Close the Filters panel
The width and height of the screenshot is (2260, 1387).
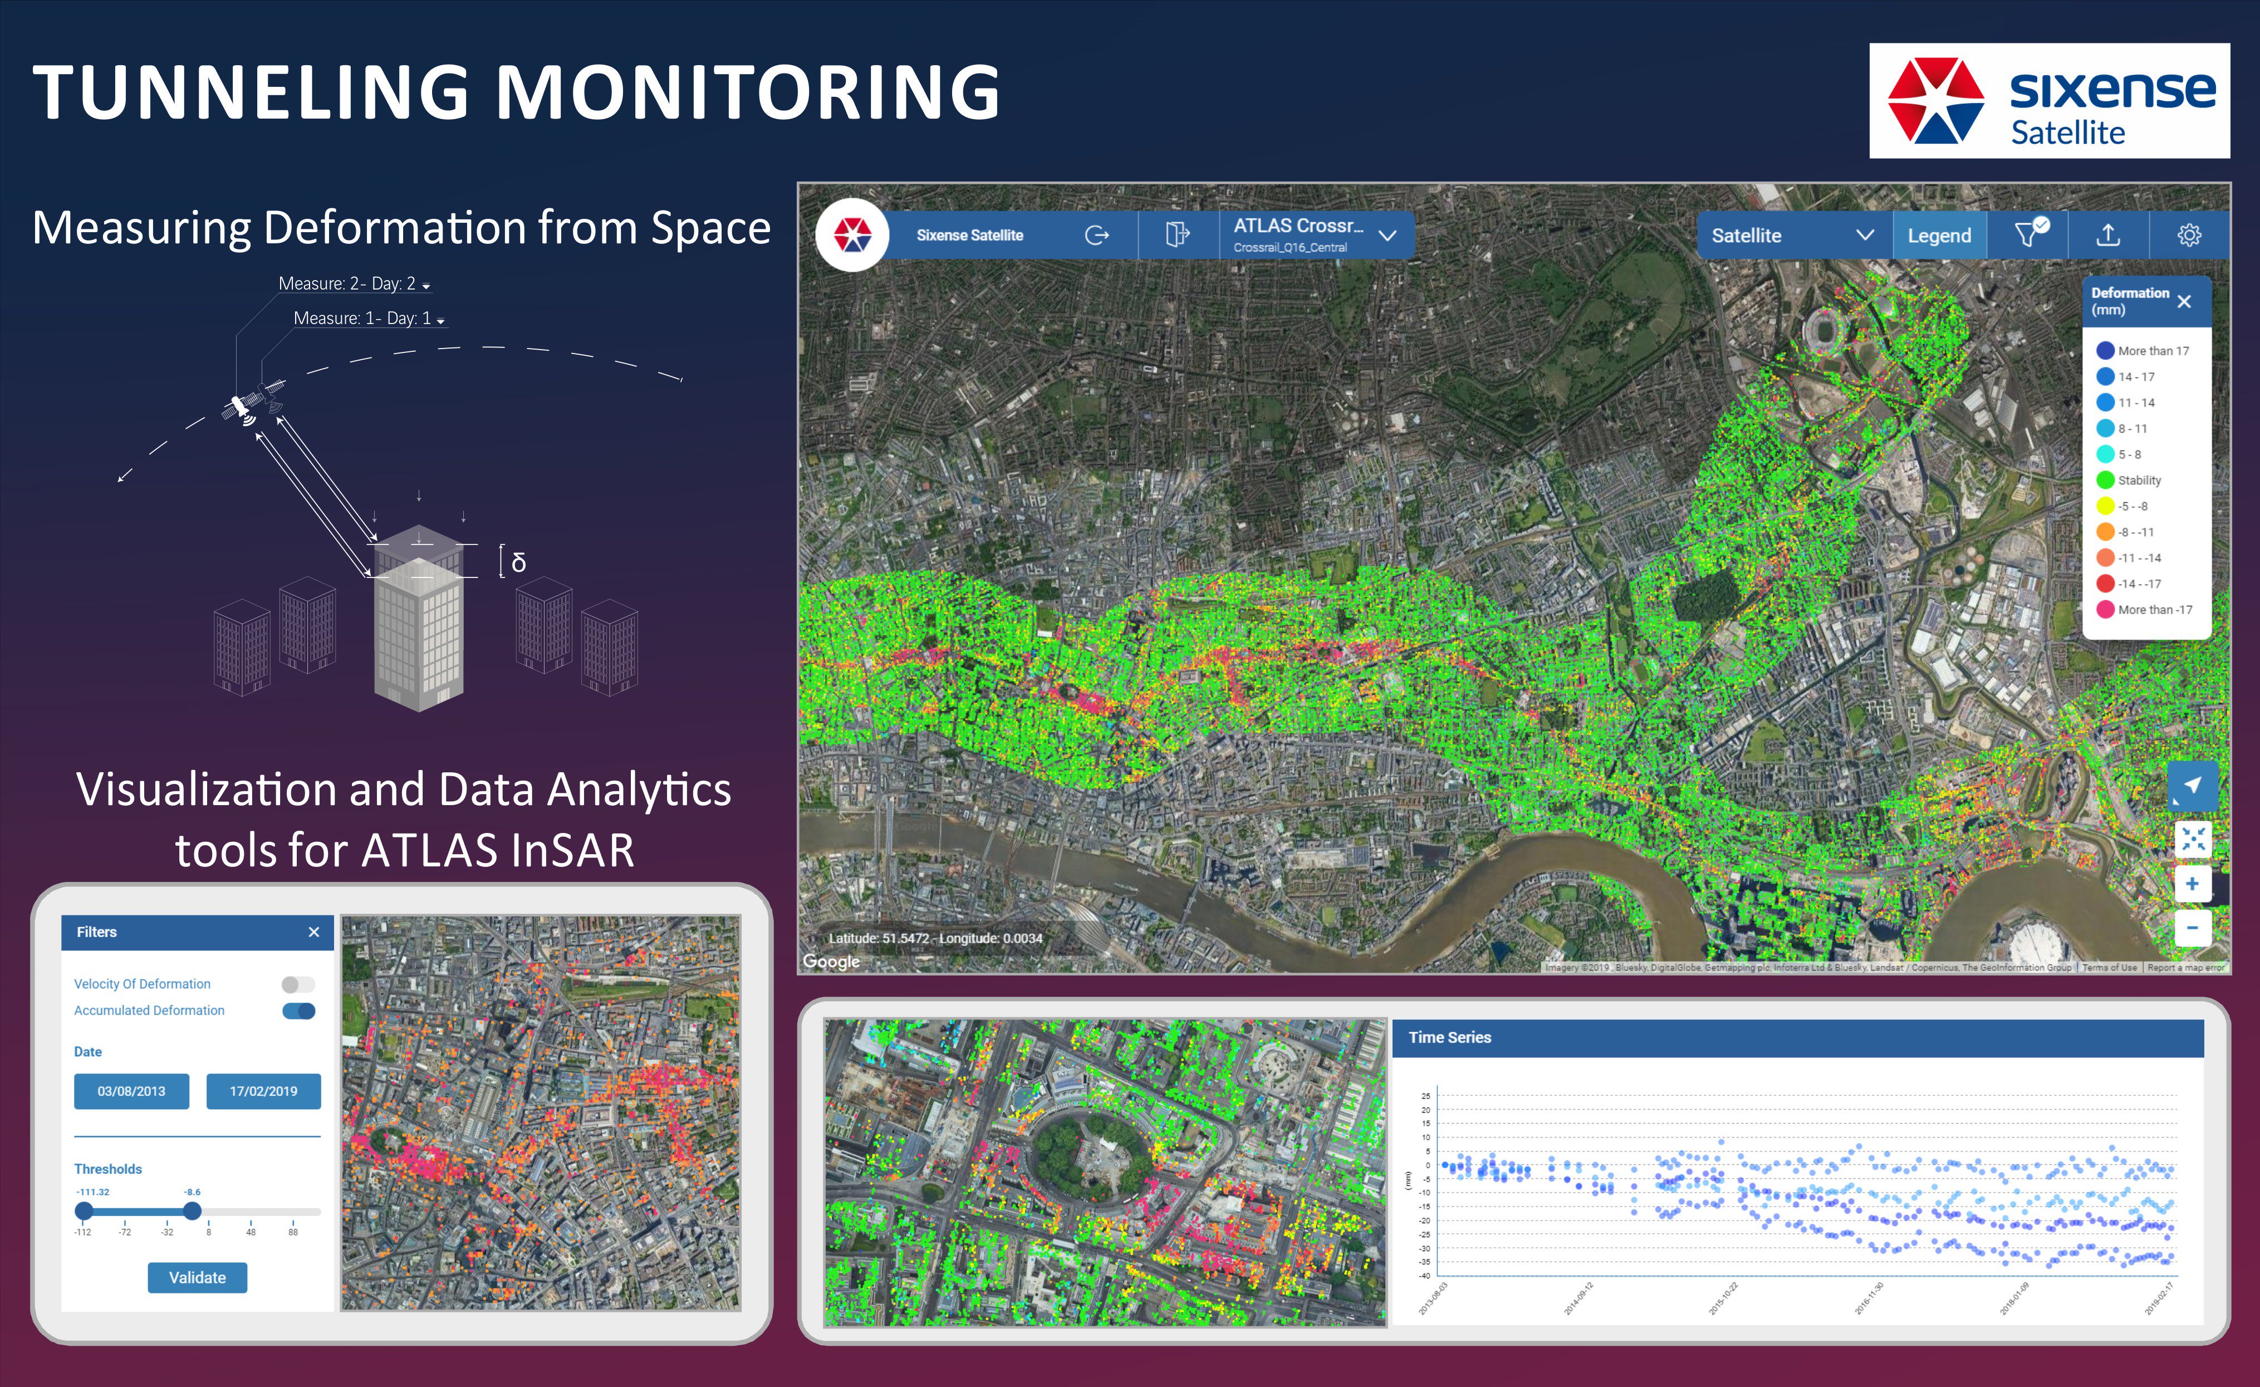[313, 932]
